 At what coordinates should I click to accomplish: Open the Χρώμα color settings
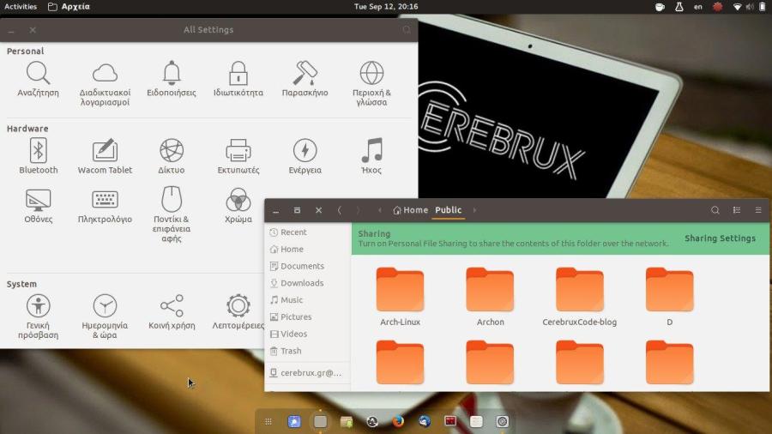(238, 206)
